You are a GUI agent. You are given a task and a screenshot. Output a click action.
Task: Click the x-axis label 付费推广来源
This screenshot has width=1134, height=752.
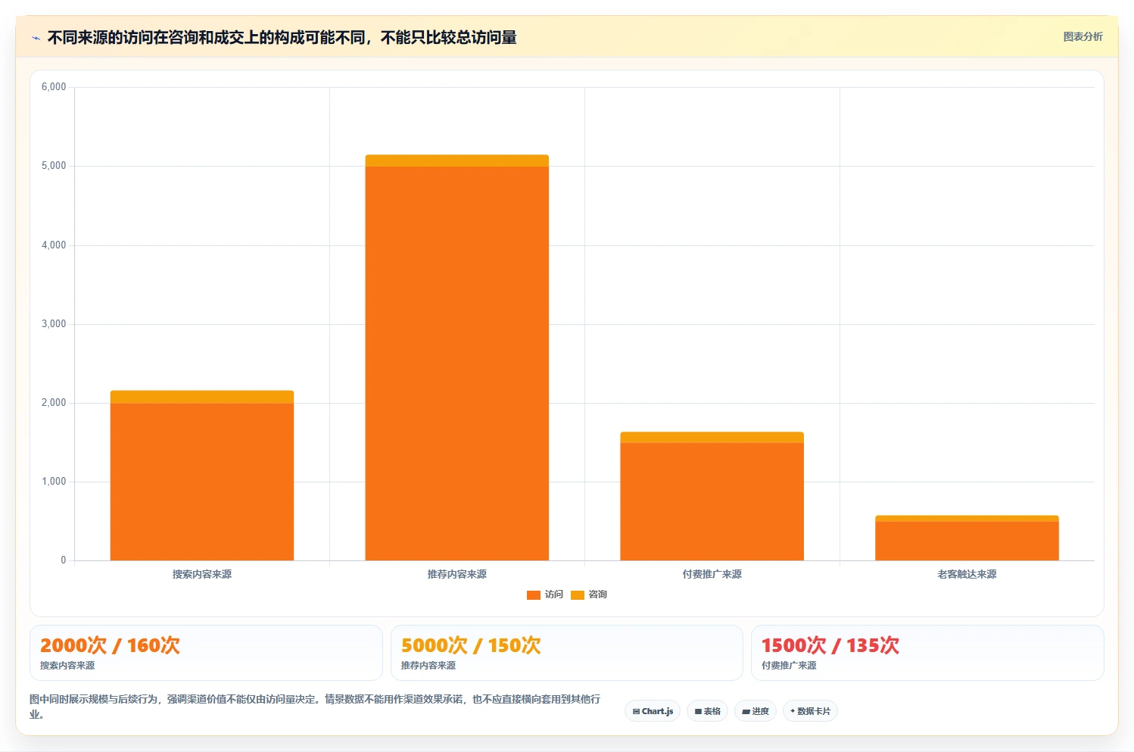pos(712,574)
